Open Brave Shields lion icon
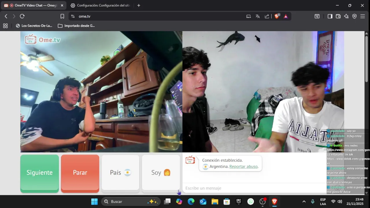This screenshot has width=370, height=208. pyautogui.click(x=277, y=16)
